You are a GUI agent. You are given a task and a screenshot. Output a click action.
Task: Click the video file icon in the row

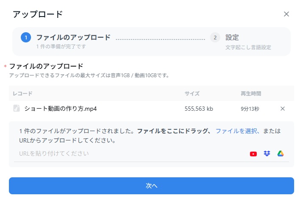coord(17,109)
